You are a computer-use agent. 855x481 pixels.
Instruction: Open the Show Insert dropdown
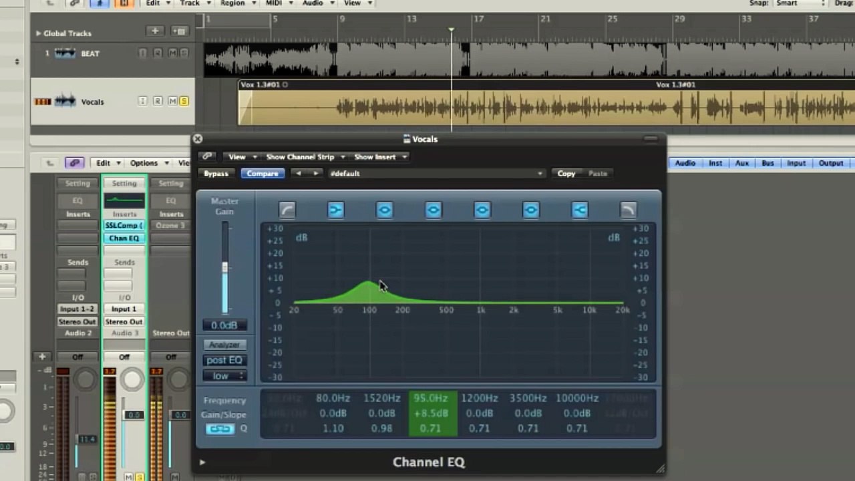tap(380, 156)
